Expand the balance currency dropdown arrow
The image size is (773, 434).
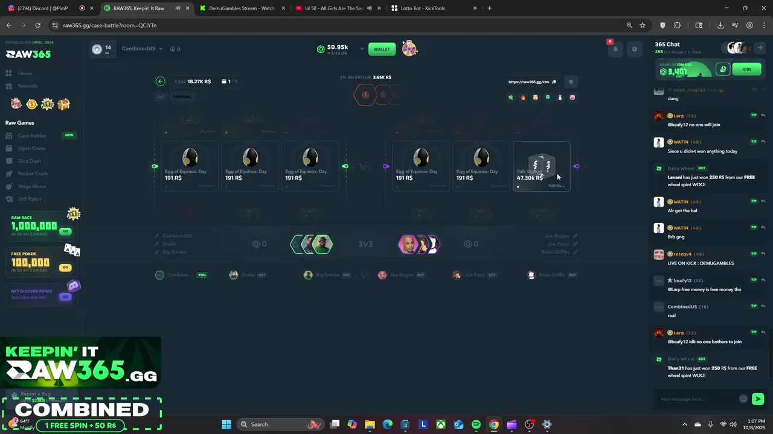pyautogui.click(x=362, y=49)
